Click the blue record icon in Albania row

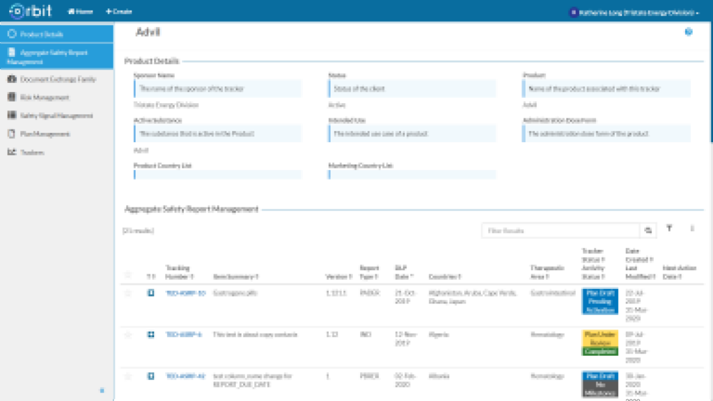(x=150, y=376)
